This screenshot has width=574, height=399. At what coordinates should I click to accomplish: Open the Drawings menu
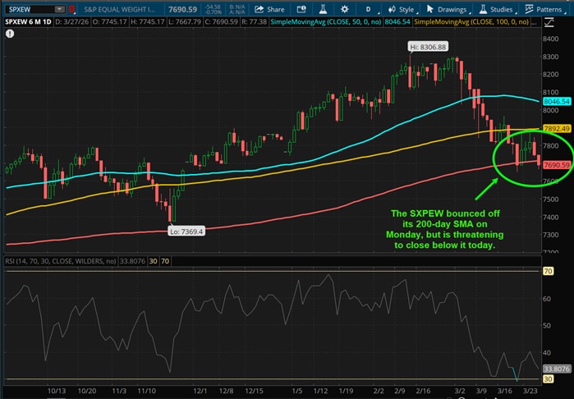coord(449,9)
